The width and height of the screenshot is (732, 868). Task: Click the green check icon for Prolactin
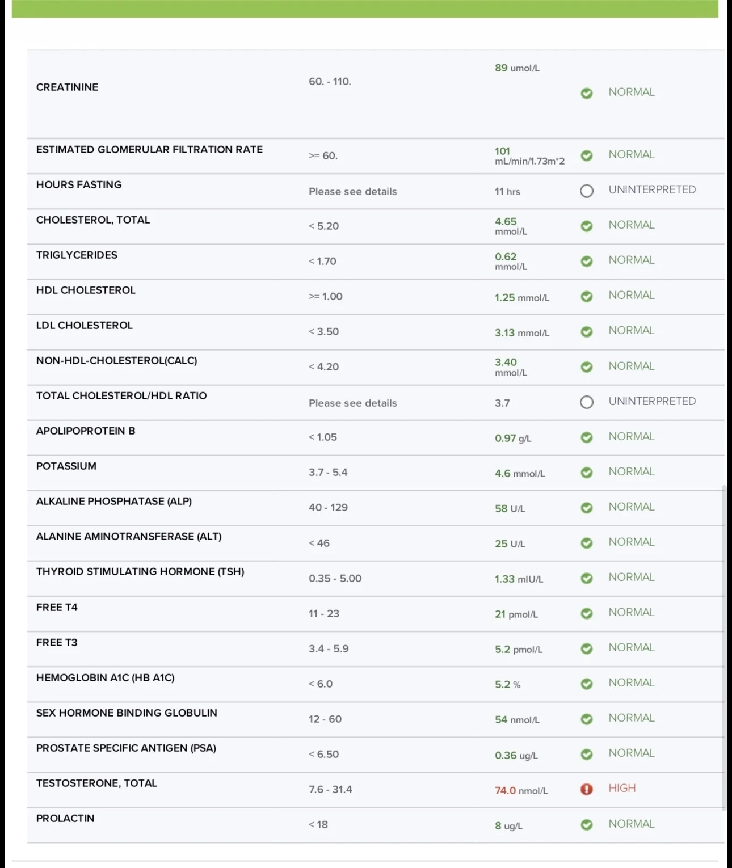point(587,825)
